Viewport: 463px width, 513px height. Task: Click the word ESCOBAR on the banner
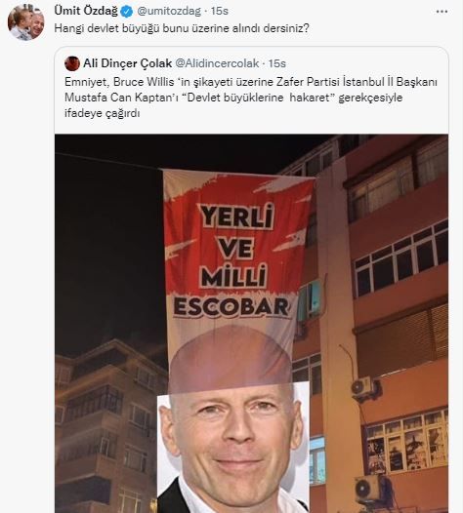click(x=231, y=307)
